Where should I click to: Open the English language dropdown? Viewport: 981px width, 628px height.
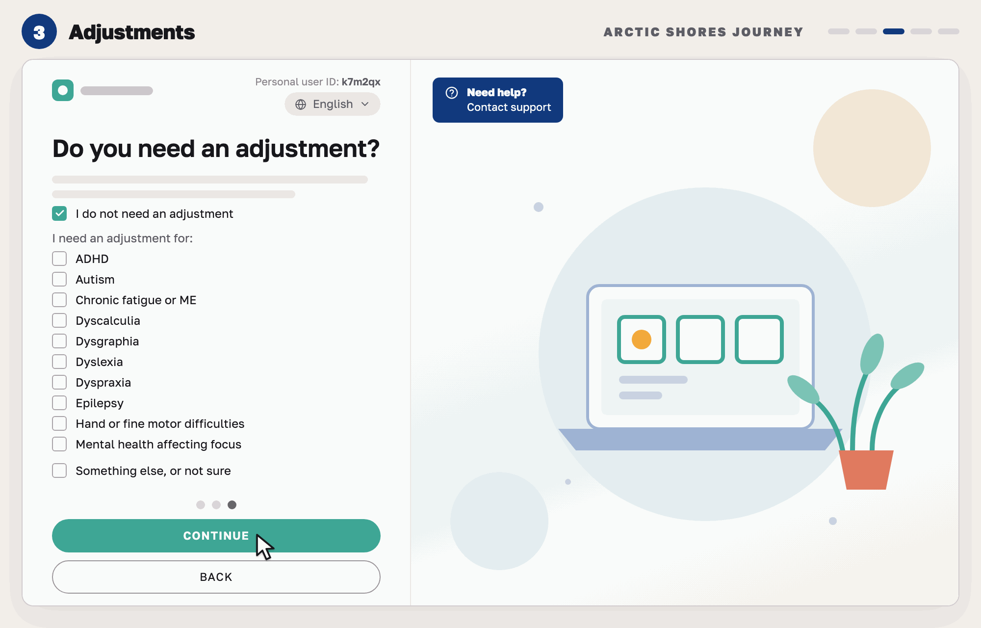(333, 104)
